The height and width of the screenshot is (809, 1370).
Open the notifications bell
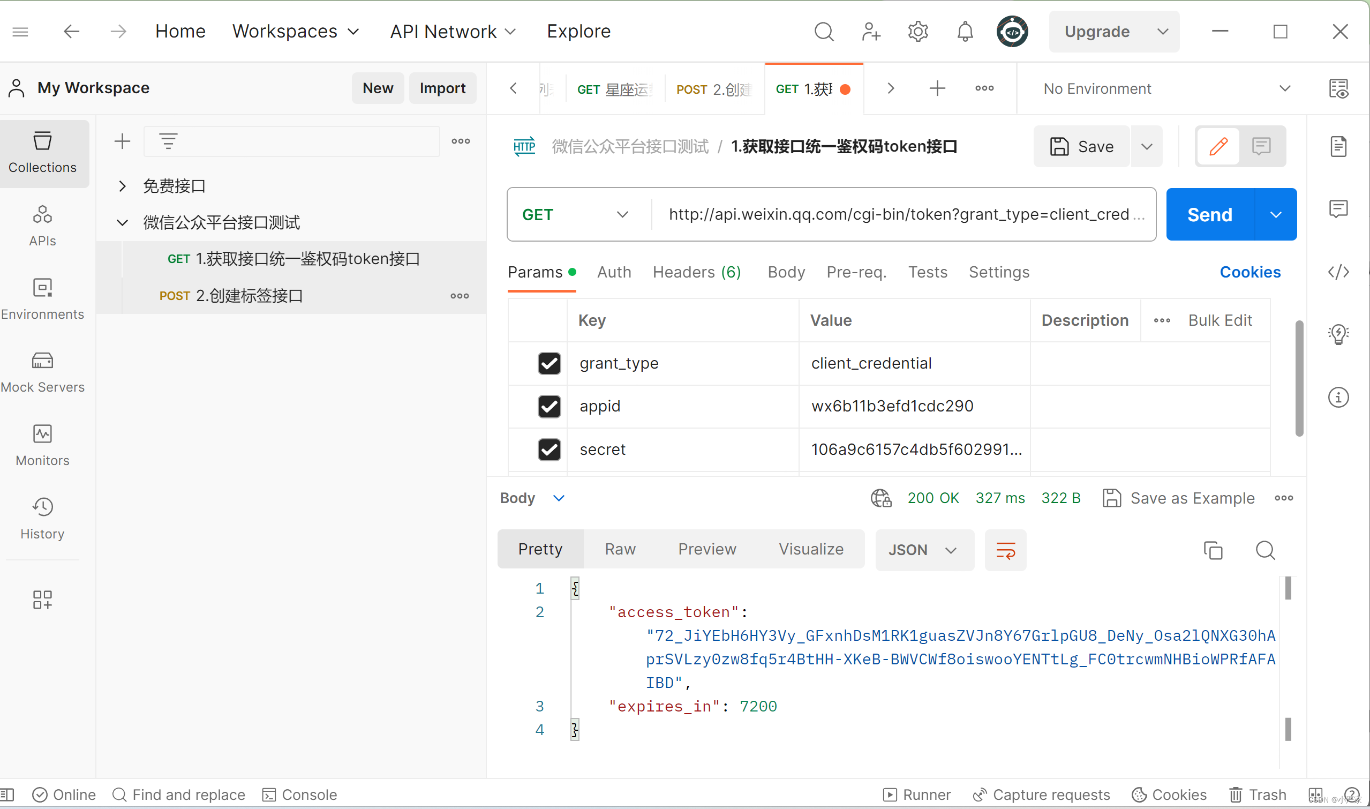click(965, 32)
